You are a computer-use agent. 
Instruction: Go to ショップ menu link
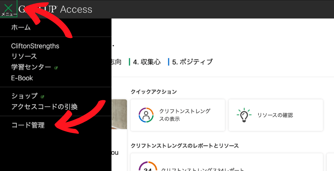tap(25, 96)
